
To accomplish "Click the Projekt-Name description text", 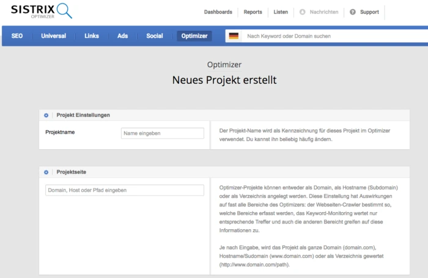I will click(304, 135).
